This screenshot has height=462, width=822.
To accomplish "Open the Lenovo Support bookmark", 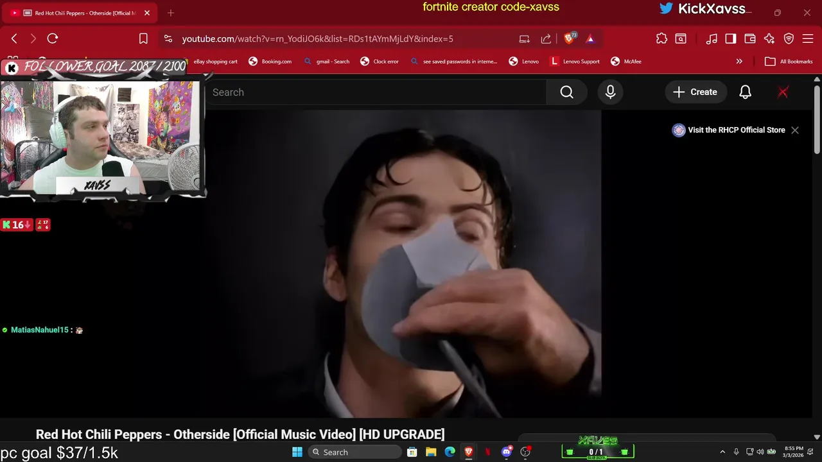I will 575,62.
